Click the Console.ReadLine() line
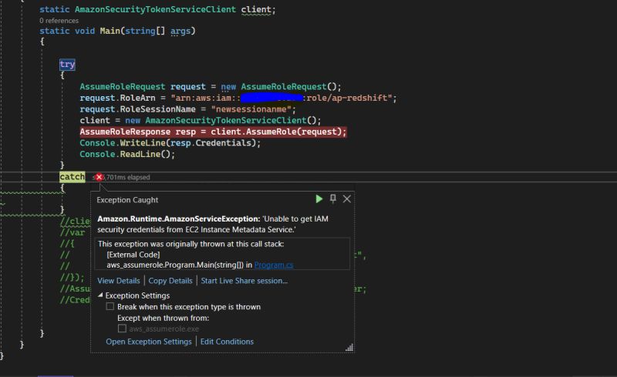617x377 pixels. (127, 154)
